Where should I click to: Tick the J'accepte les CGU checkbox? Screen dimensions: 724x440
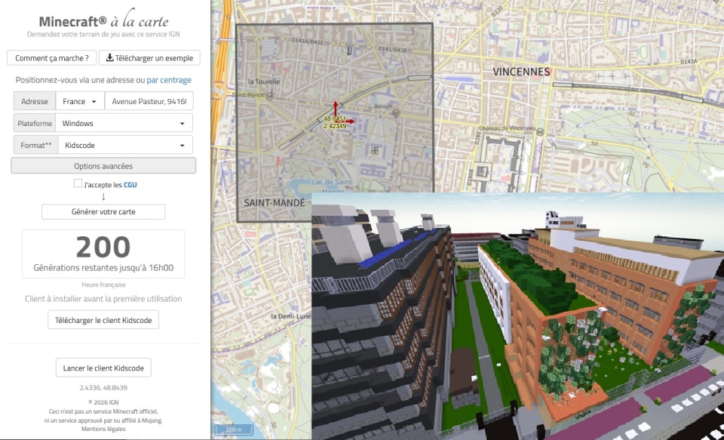pyautogui.click(x=78, y=183)
